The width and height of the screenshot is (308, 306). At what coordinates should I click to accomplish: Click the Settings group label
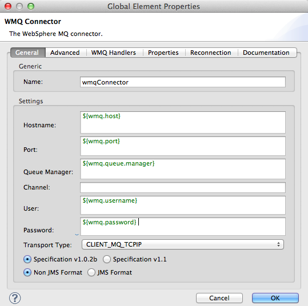point(31,101)
